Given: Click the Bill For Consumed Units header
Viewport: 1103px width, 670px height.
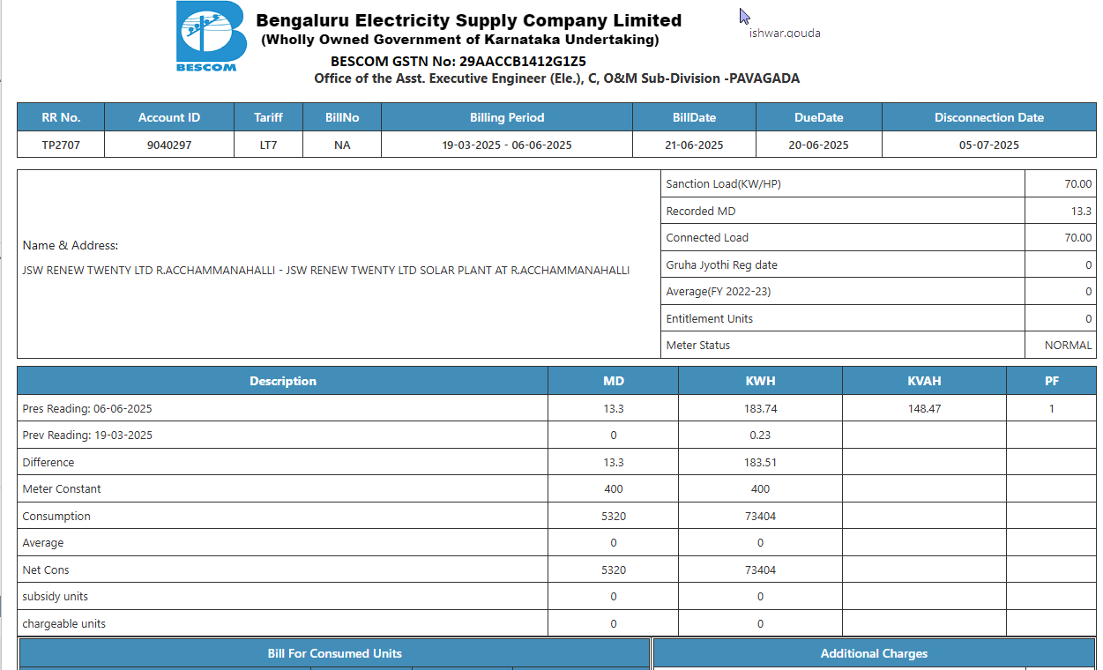Looking at the screenshot, I should point(335,653).
